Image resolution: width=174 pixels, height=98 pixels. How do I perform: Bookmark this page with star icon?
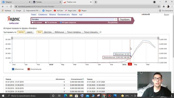pyautogui.click(x=159, y=7)
